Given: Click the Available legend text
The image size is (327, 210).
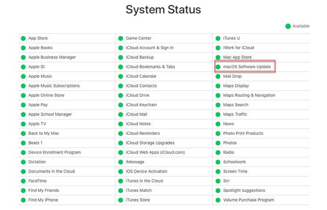Looking at the screenshot, I should [301, 26].
